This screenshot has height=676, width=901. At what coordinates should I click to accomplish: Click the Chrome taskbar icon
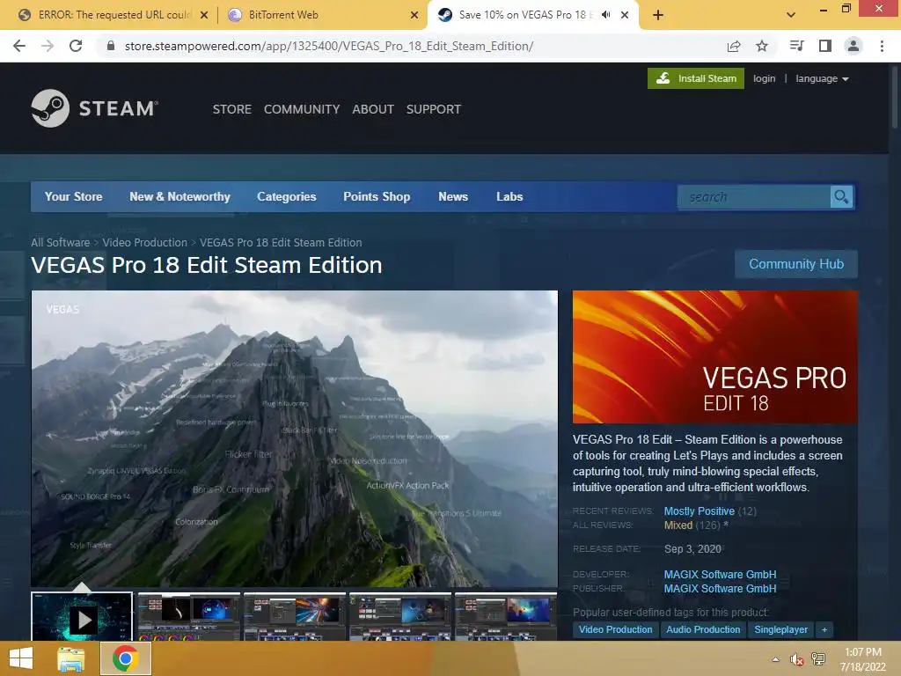(125, 658)
